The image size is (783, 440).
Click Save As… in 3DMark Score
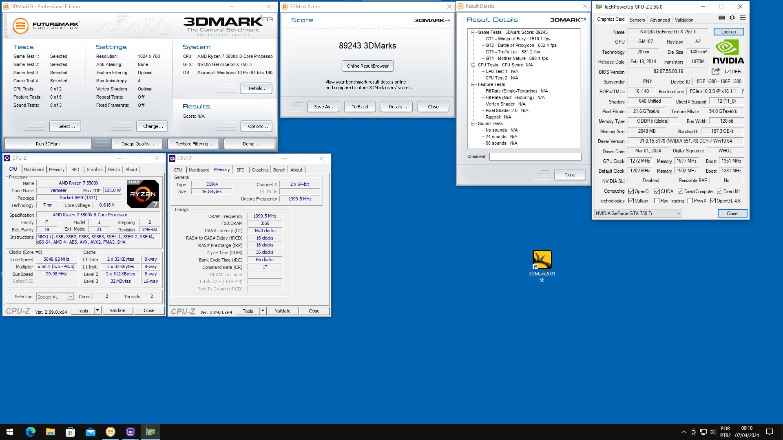tap(324, 107)
